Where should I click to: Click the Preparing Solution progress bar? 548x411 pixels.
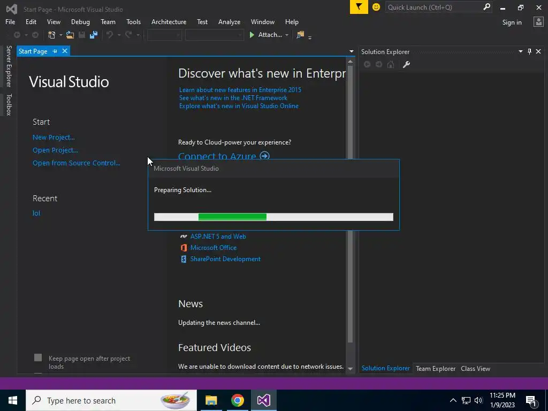[273, 217]
